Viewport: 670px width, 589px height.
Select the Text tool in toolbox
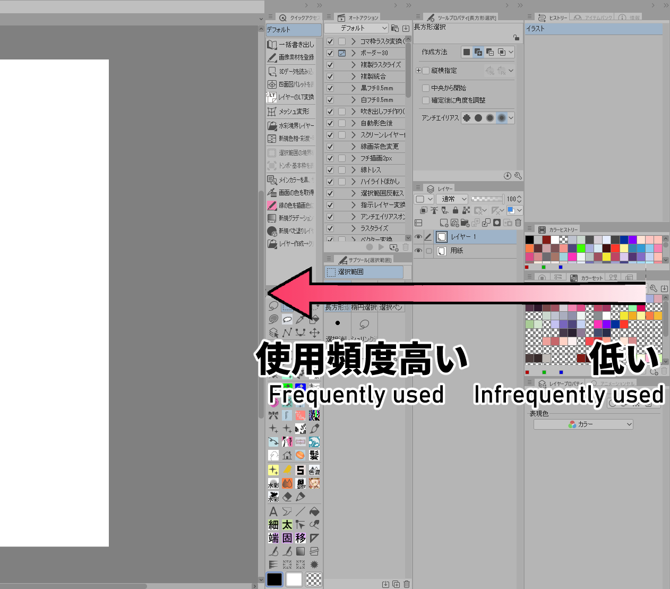pyautogui.click(x=273, y=511)
